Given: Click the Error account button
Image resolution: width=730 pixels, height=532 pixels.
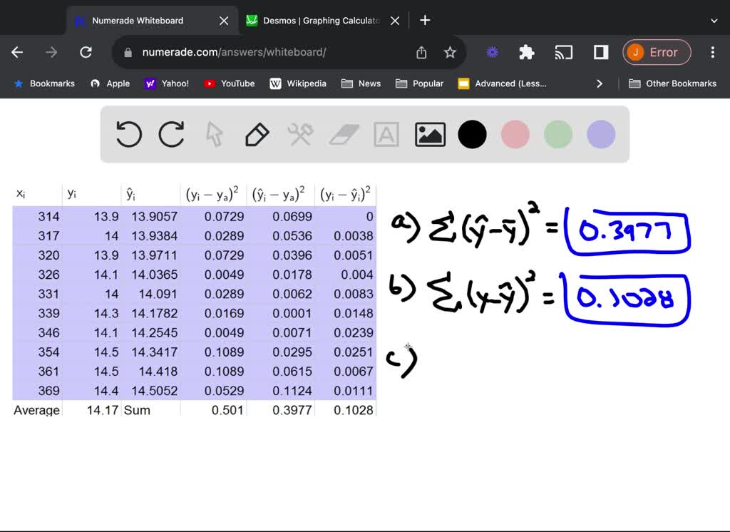Looking at the screenshot, I should pos(657,52).
